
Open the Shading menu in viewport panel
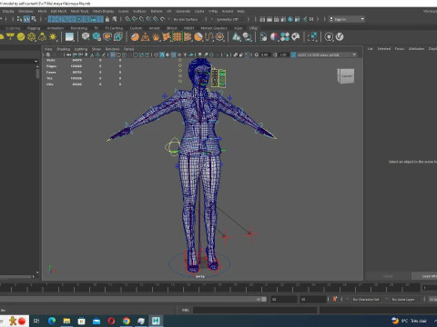click(x=63, y=49)
